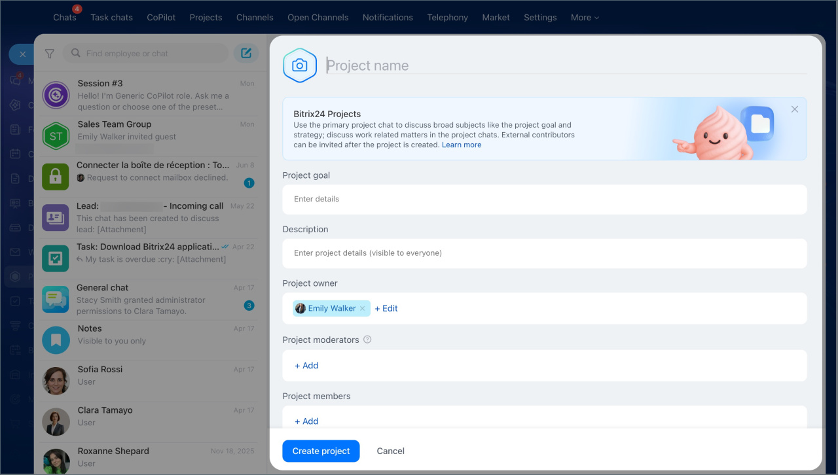838x475 pixels.
Task: Add project members
Action: [306, 421]
